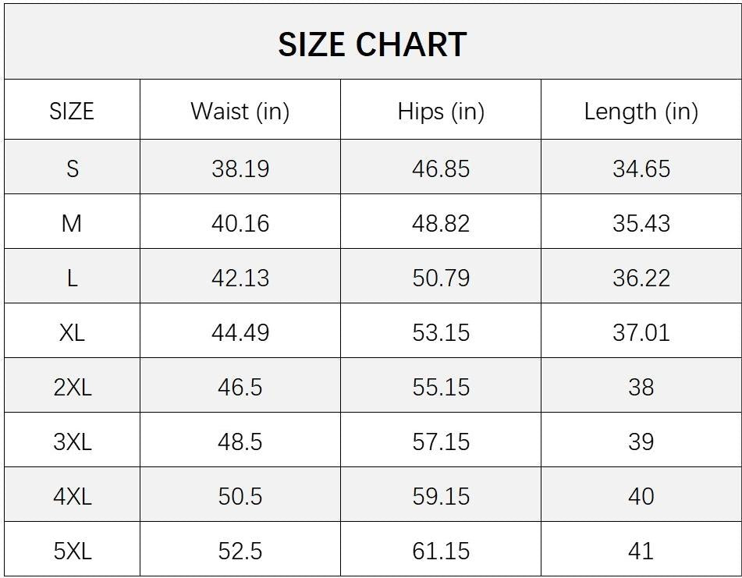The width and height of the screenshot is (742, 578).
Task: Select waist value 38.19 cell
Action: tap(240, 168)
